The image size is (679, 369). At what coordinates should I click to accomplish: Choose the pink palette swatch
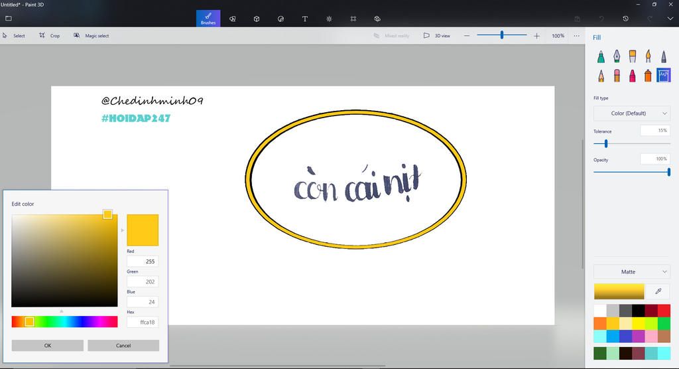(651, 336)
